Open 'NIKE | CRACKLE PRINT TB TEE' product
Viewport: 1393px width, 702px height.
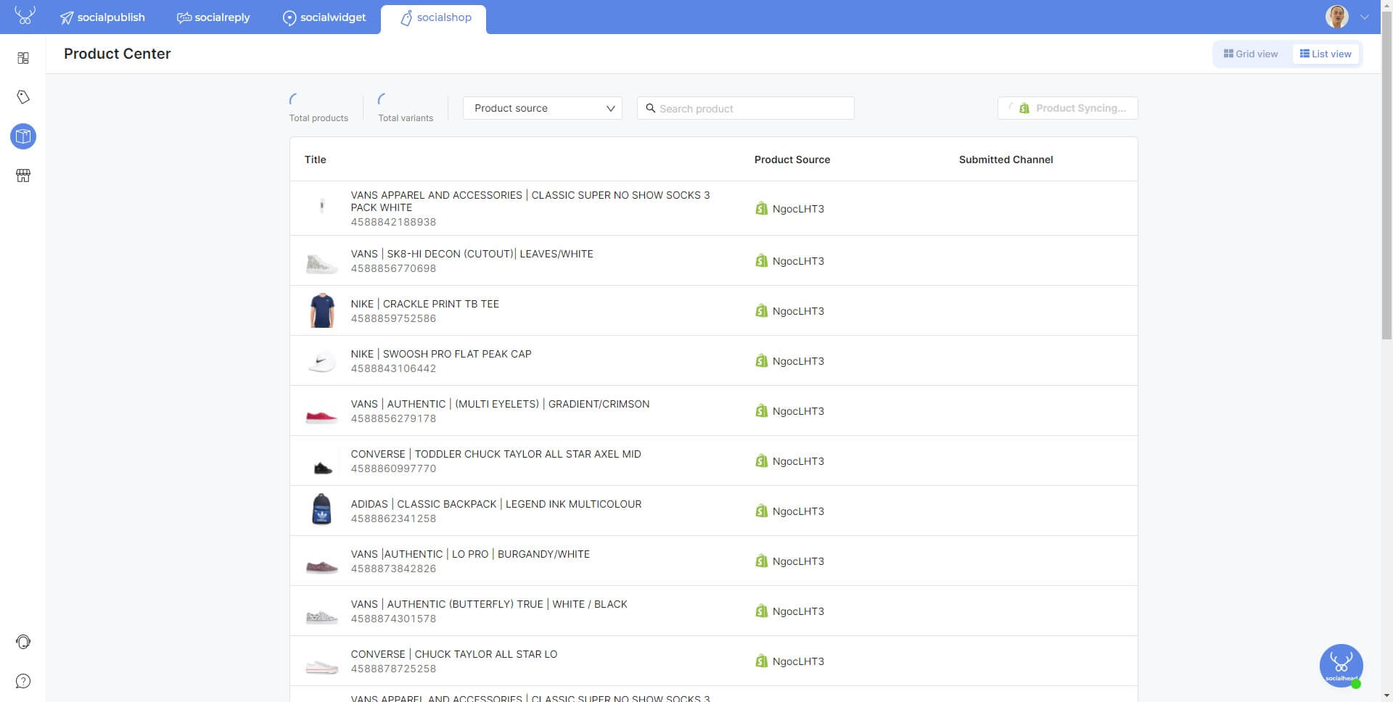pyautogui.click(x=424, y=304)
